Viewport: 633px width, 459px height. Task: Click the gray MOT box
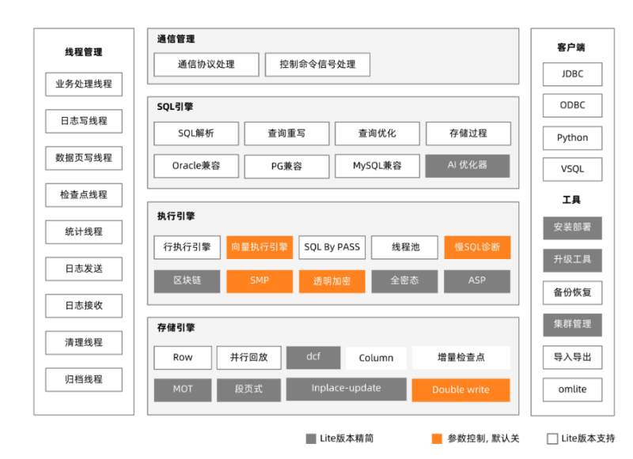(182, 389)
